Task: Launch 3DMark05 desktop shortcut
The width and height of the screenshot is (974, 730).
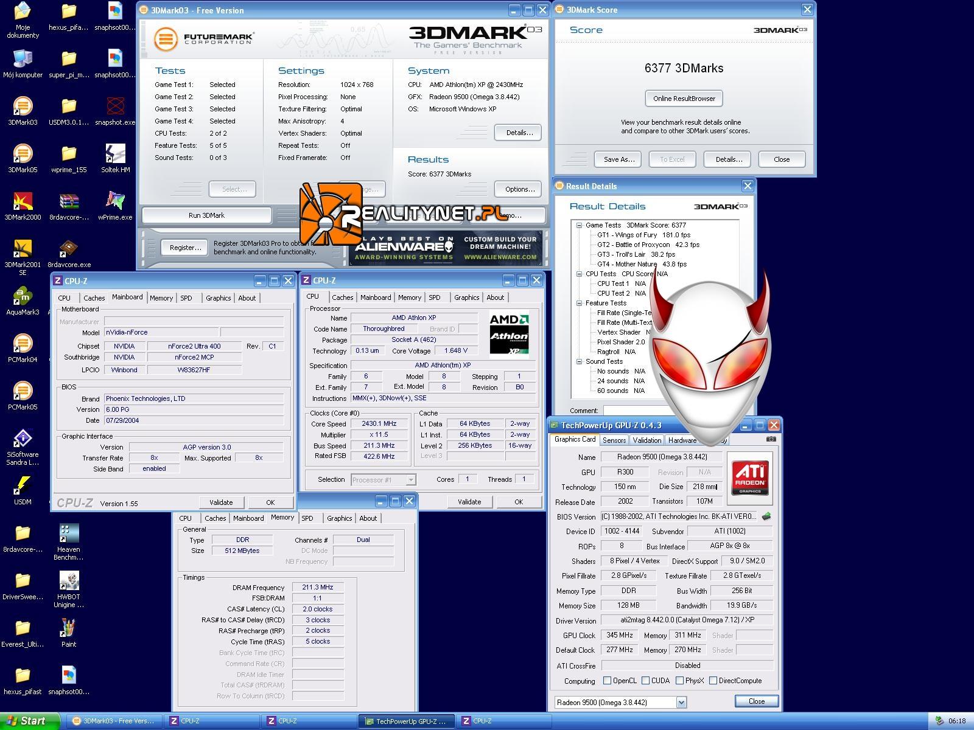Action: coord(23,159)
